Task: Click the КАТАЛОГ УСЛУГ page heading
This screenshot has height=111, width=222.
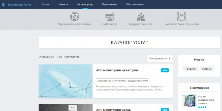Action: 129,42
